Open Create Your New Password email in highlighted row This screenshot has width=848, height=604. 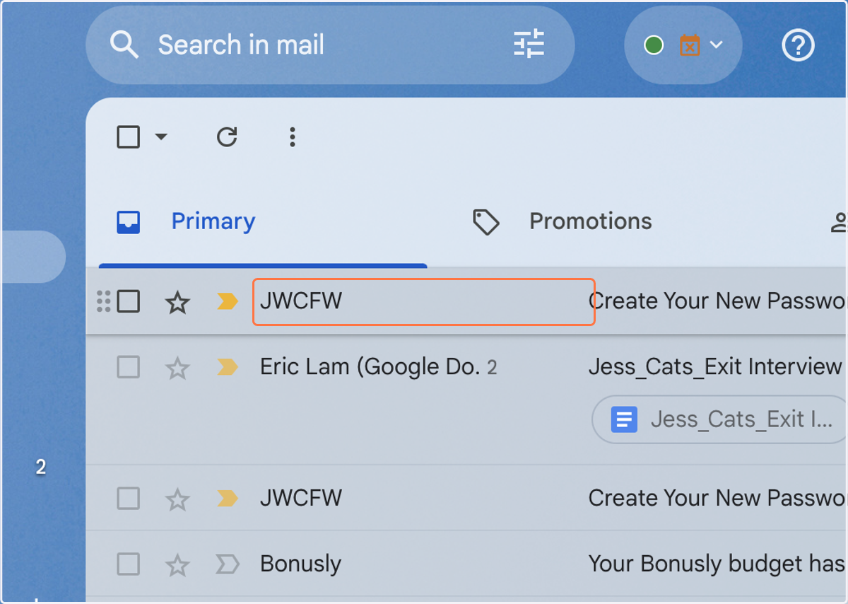click(x=717, y=301)
